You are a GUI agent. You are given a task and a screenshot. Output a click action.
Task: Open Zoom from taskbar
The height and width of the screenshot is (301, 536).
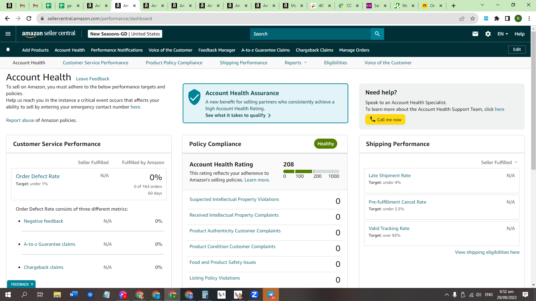(254, 295)
